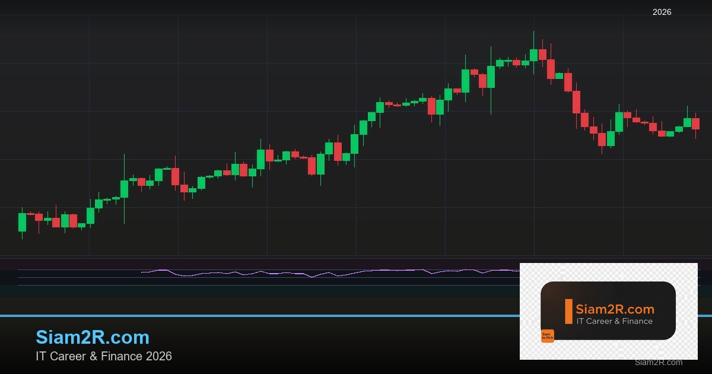Select the lowest red candle after the peak
Screen dimensions: 712x374
coord(602,139)
